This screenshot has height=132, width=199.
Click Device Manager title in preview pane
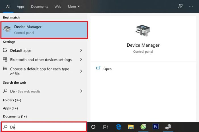point(143,45)
